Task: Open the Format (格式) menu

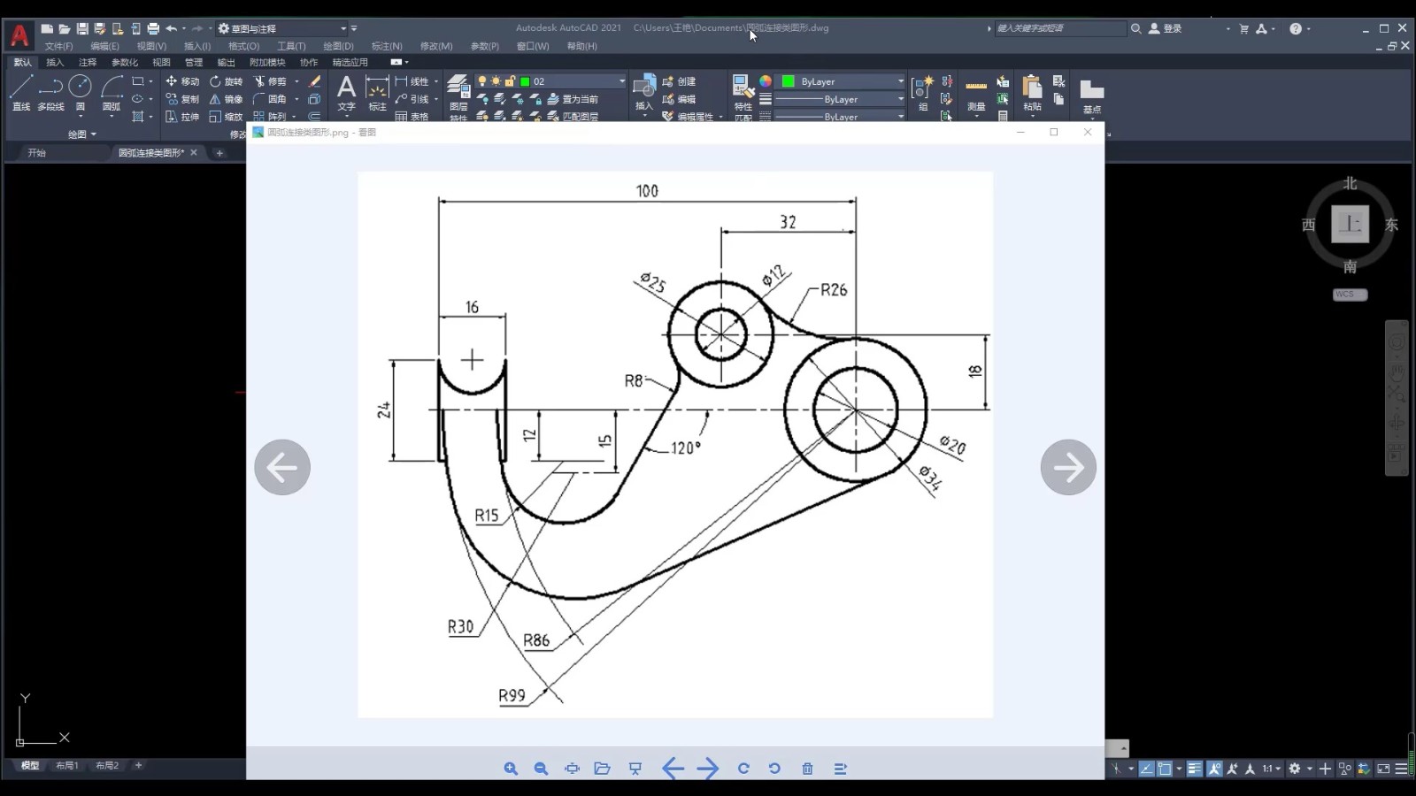Action: [x=243, y=46]
